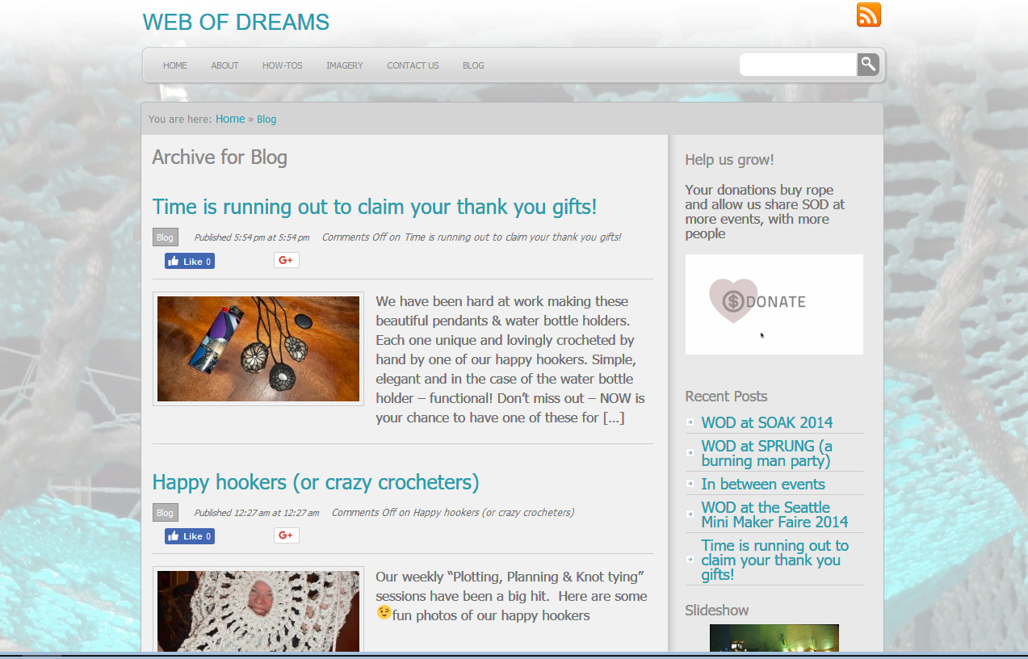The image size is (1028, 659).
Task: Click the 'Your donations buy rope' paragraph
Action: (765, 212)
